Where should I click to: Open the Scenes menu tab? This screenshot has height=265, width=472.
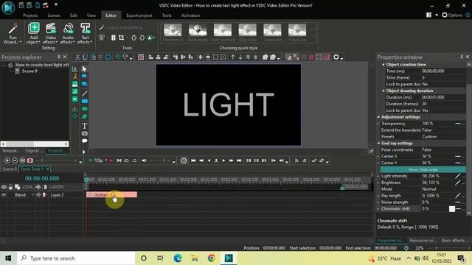pyautogui.click(x=54, y=15)
